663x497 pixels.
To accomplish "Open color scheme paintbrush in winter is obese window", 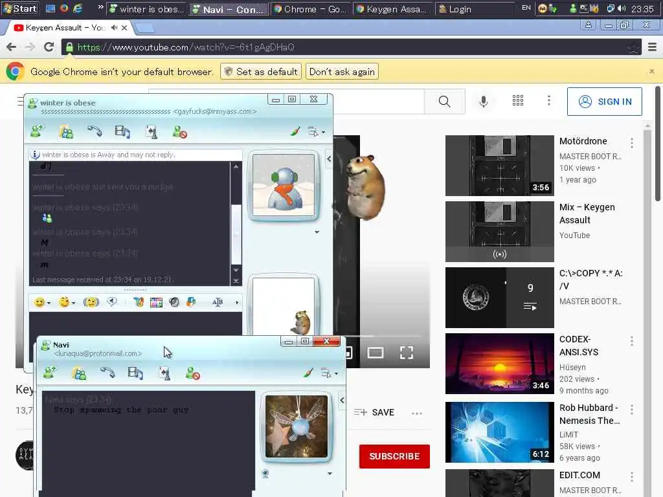I will (x=295, y=131).
